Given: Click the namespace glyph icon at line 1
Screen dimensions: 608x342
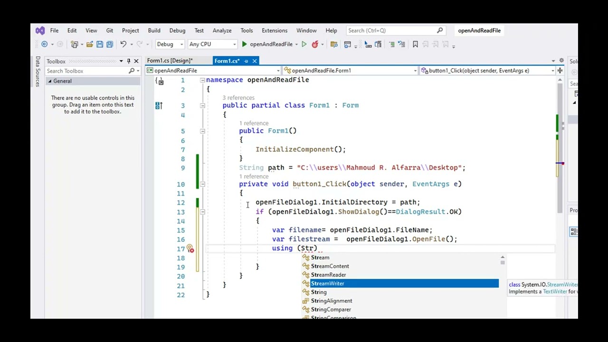Looking at the screenshot, I should [160, 81].
